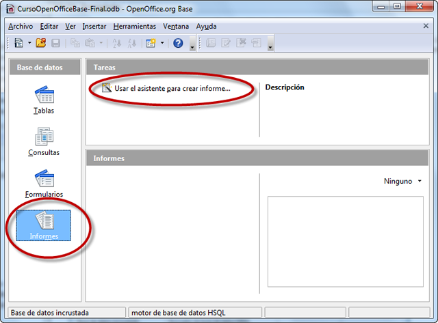
Task: Select Informes in the database pane
Action: [44, 225]
